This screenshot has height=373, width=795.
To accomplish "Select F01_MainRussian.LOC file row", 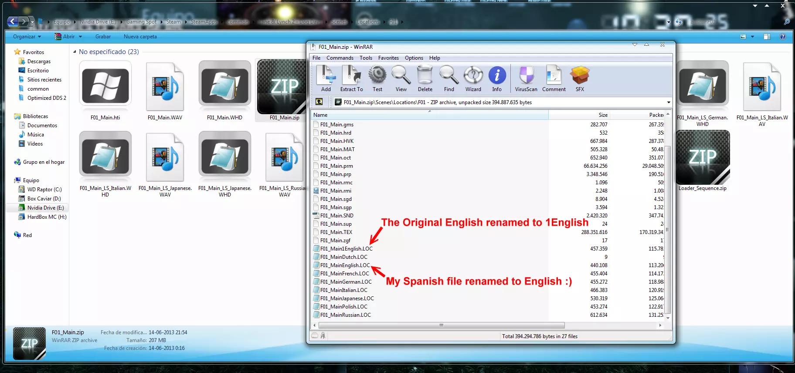I will [x=346, y=315].
